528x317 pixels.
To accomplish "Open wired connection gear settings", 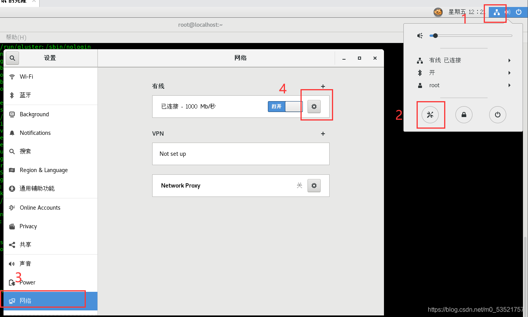I will tap(314, 107).
